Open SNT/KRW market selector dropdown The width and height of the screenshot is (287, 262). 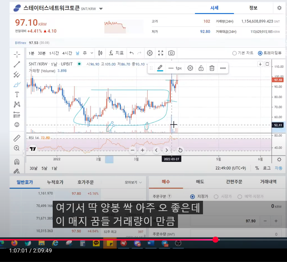[101, 9]
